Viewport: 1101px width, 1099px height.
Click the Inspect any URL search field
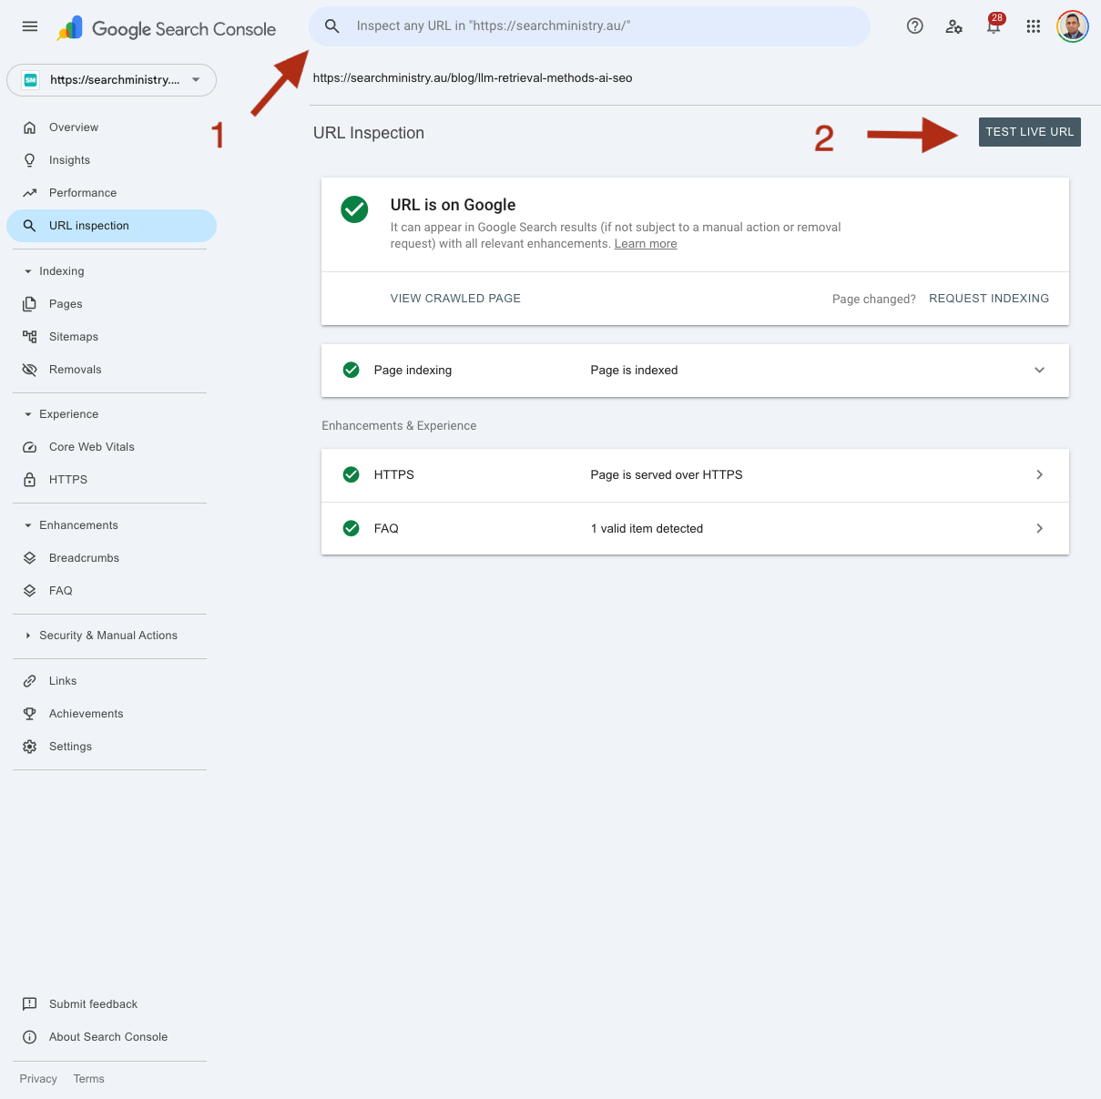pos(590,26)
